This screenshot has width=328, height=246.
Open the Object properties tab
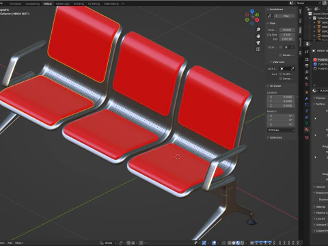click(x=307, y=92)
